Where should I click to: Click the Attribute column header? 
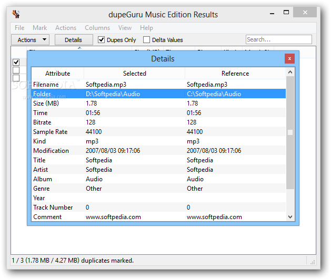click(58, 74)
